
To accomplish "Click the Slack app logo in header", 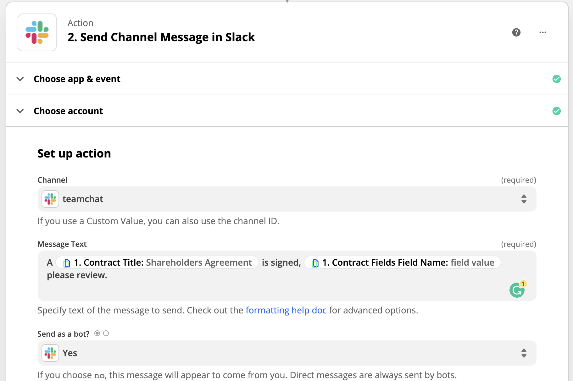I will point(37,32).
